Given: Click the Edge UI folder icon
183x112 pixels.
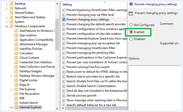Looking at the screenshot, I should pos(16,85).
